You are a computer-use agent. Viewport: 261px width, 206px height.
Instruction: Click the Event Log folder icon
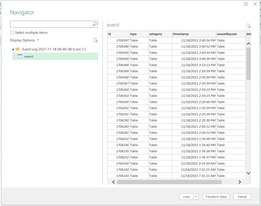click(18, 49)
